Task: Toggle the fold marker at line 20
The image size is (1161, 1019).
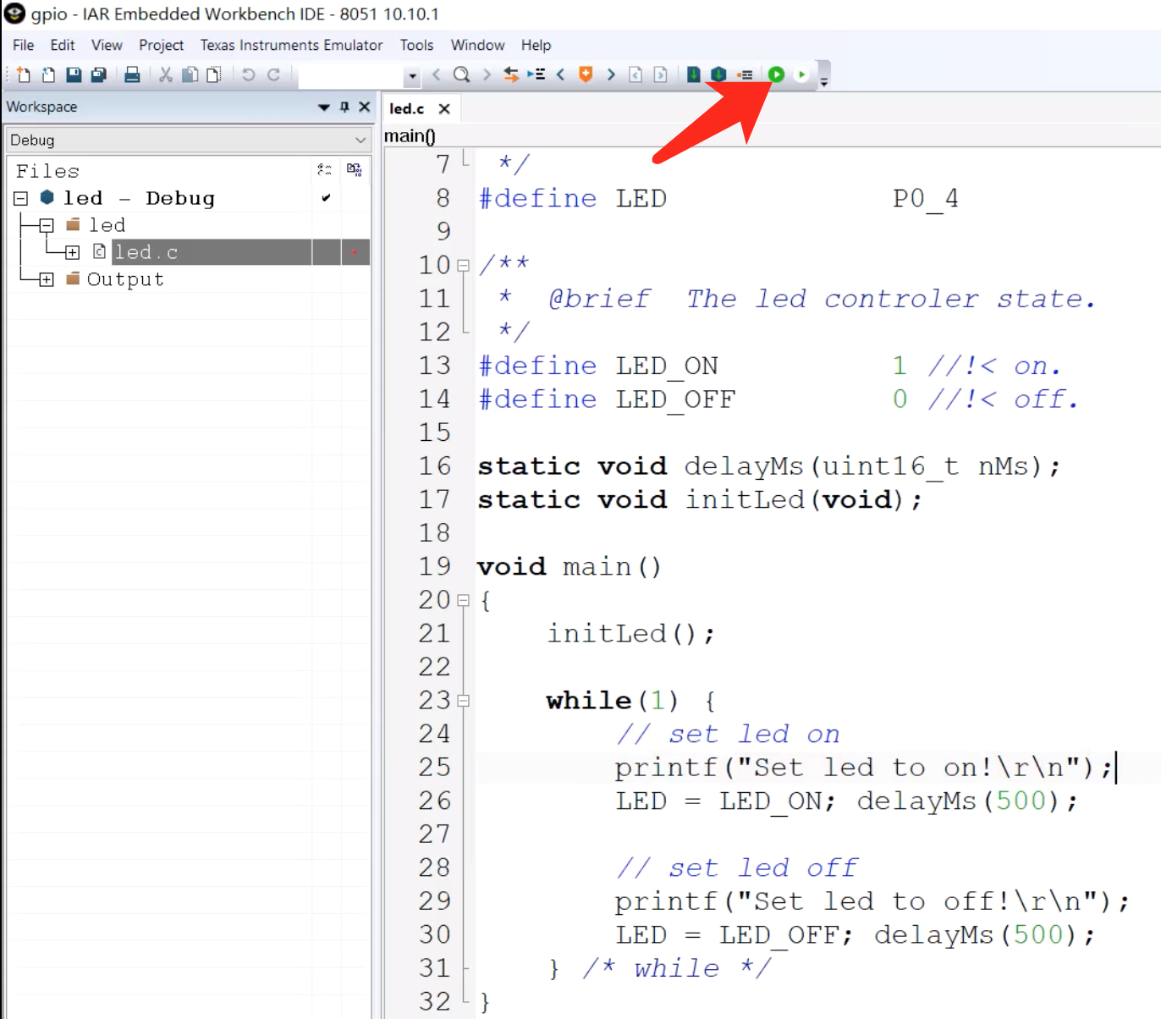Action: 463,600
